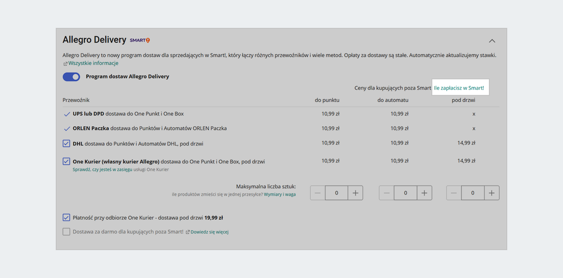Enable Dostawa za darmo dla kupujących checkbox
563x278 pixels.
click(x=66, y=232)
